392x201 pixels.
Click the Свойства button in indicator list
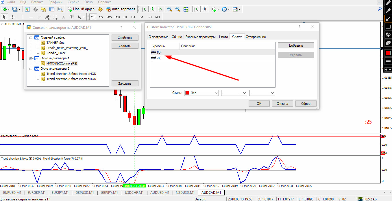tap(125, 38)
